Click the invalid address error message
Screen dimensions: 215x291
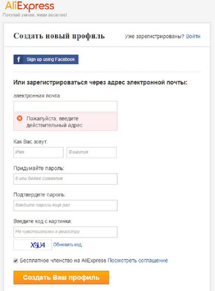54,122
